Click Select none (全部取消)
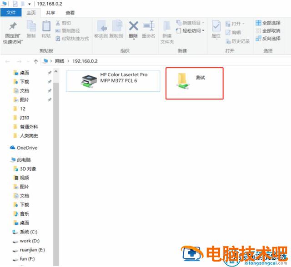The width and height of the screenshot is (291, 267). pos(268,30)
